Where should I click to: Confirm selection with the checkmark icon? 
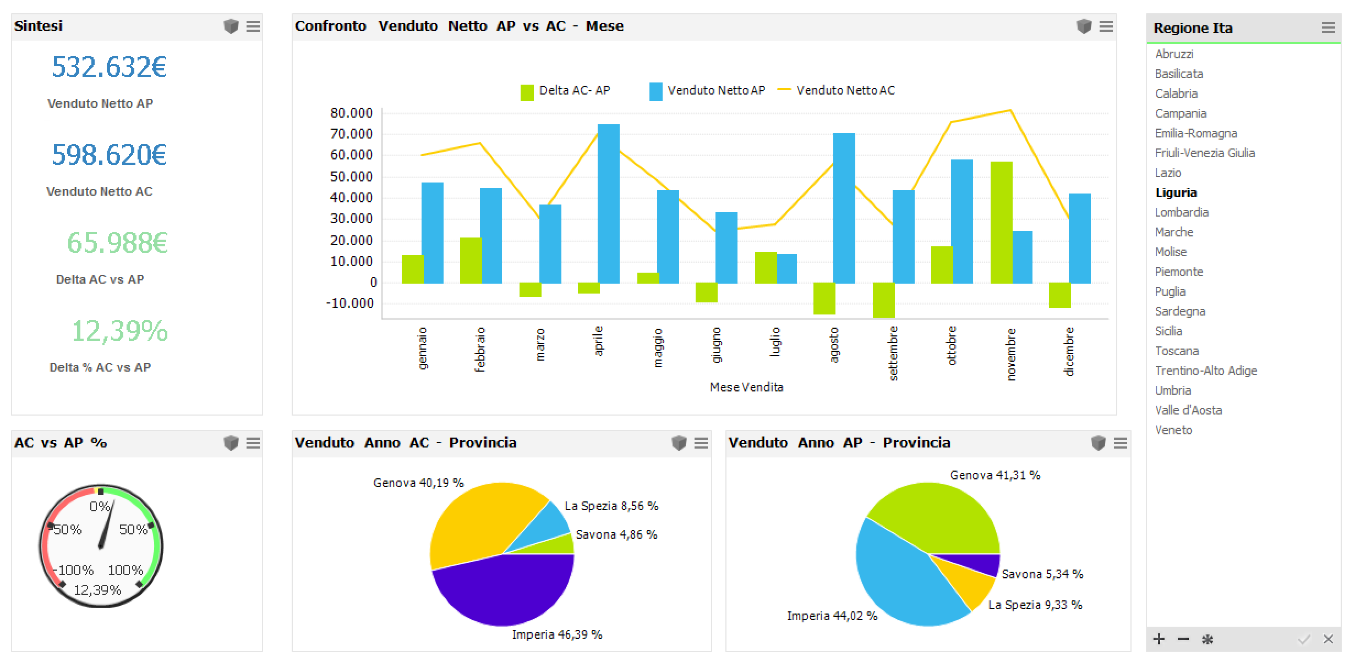pos(1304,639)
